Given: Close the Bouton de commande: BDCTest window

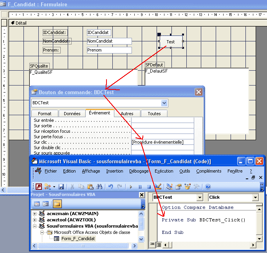Looking at the screenshot, I should pos(198,92).
